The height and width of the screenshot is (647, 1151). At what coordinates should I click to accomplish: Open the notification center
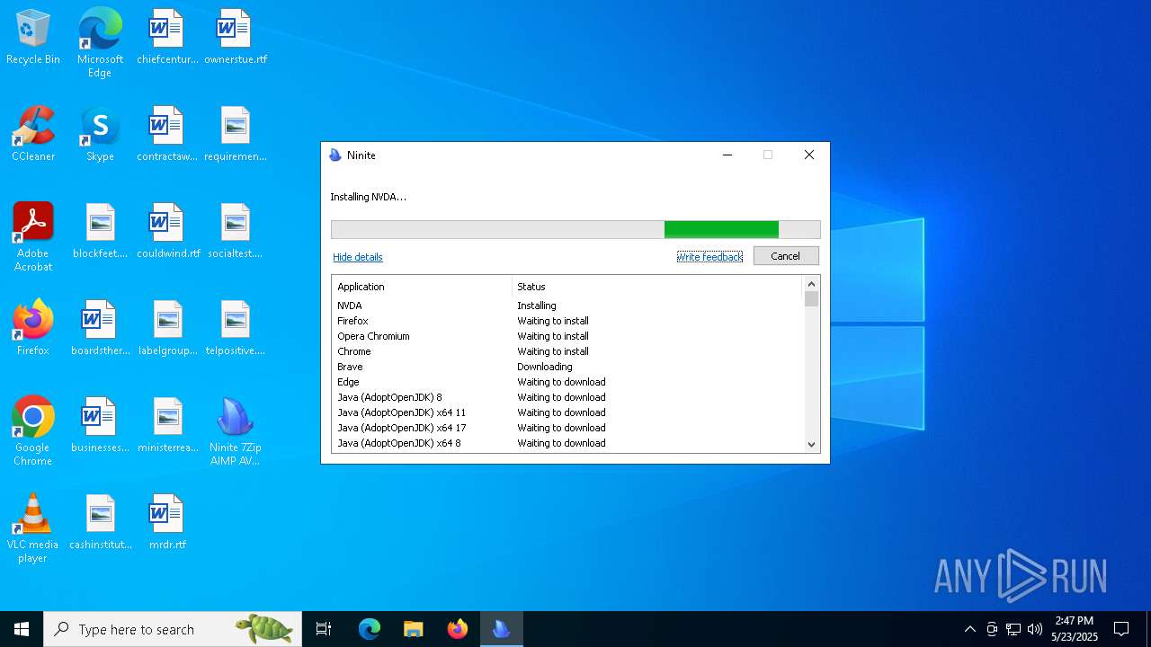1121,629
